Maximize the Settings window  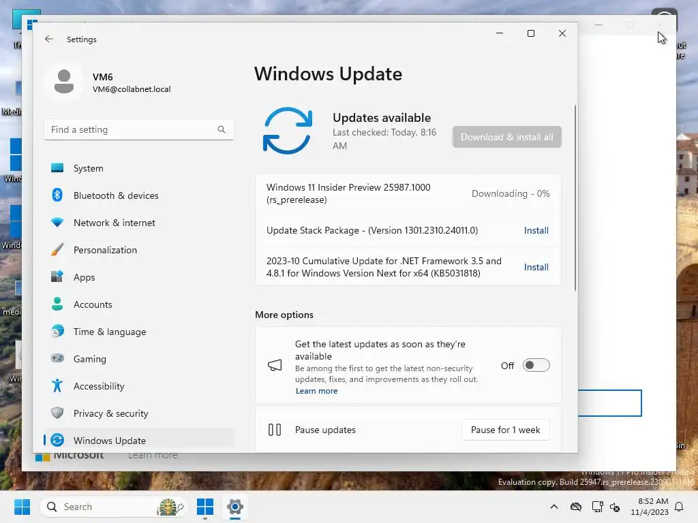pyautogui.click(x=530, y=33)
